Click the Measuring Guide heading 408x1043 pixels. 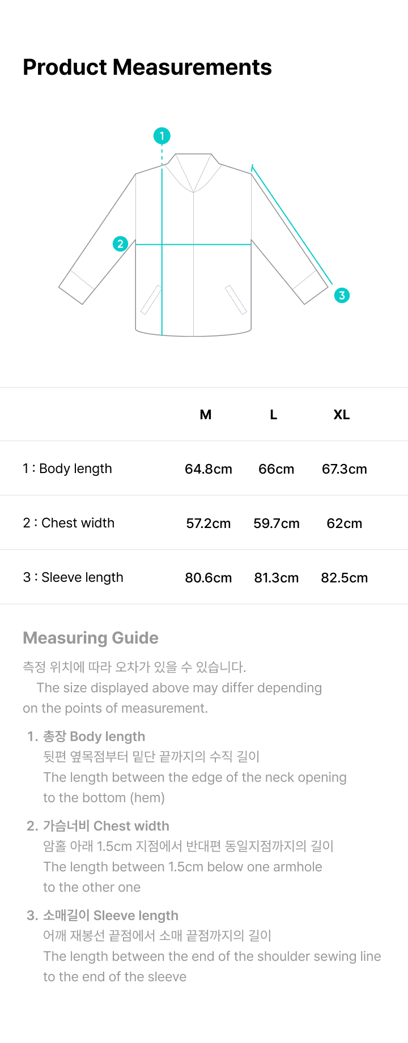pos(91,638)
